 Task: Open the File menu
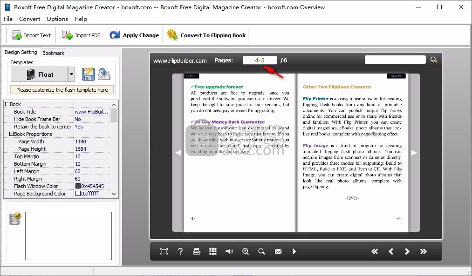point(8,19)
